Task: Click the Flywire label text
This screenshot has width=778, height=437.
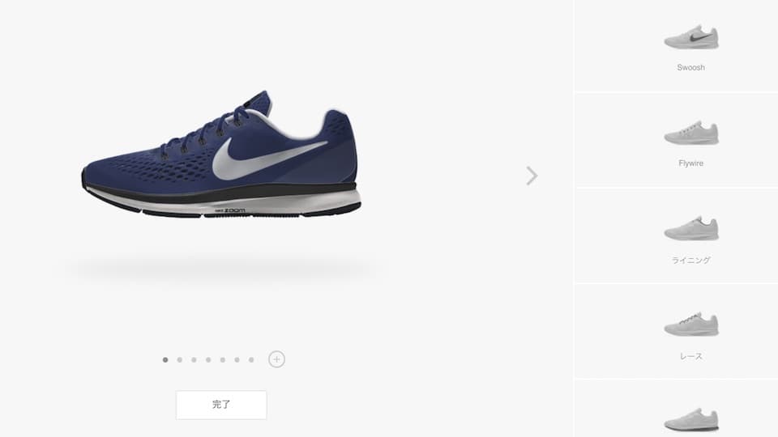Action: (691, 163)
